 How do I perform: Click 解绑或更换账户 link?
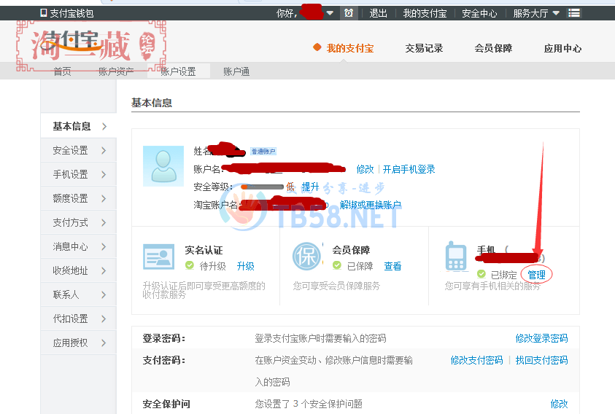pos(371,205)
